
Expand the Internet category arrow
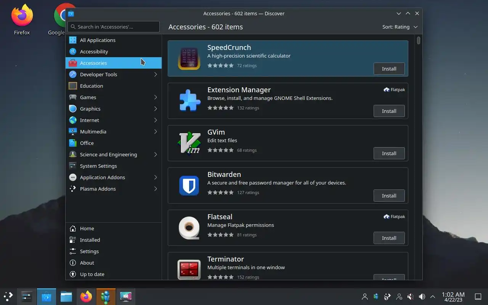tap(156, 120)
